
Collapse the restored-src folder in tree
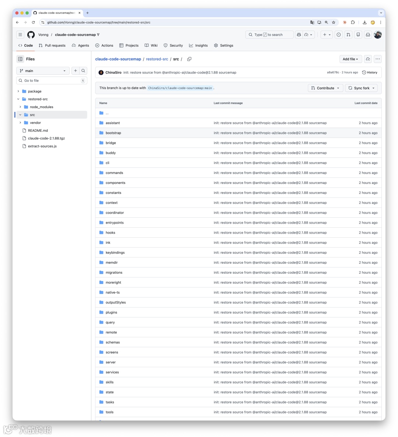coord(18,99)
